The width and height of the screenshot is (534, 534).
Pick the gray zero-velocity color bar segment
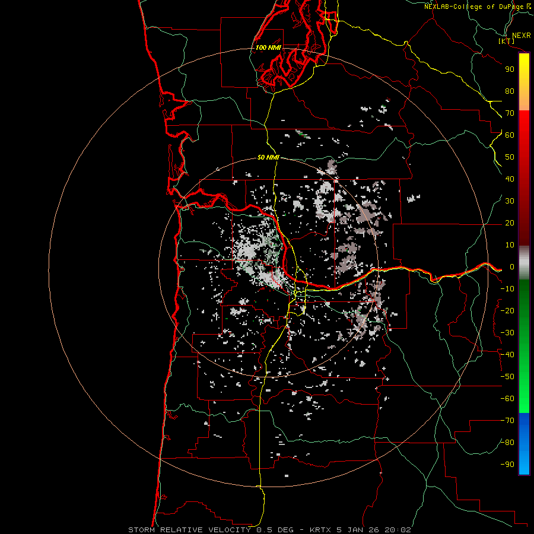524,263
